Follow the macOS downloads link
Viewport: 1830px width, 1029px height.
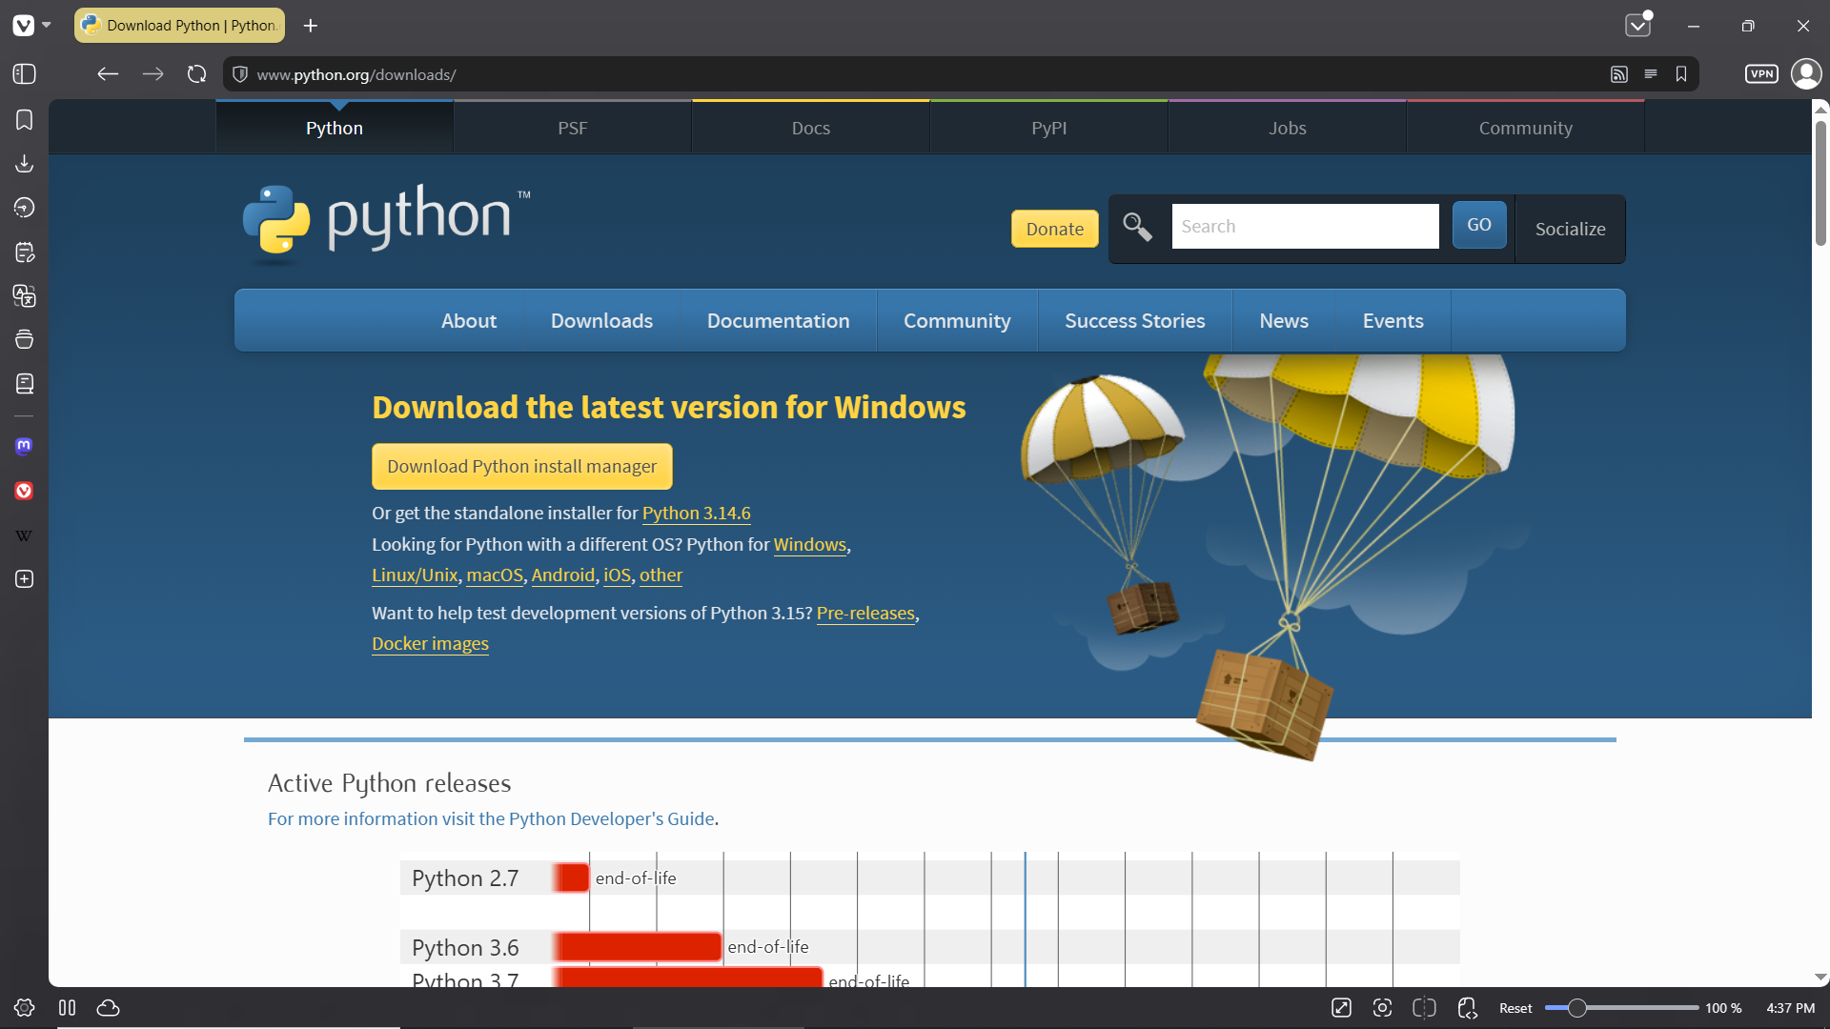point(495,575)
